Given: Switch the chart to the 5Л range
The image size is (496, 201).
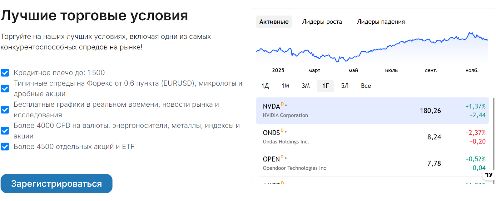Looking at the screenshot, I should [x=345, y=86].
